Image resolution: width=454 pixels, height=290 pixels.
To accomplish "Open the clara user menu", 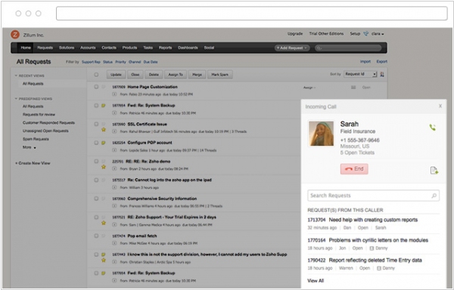I will pyautogui.click(x=378, y=34).
